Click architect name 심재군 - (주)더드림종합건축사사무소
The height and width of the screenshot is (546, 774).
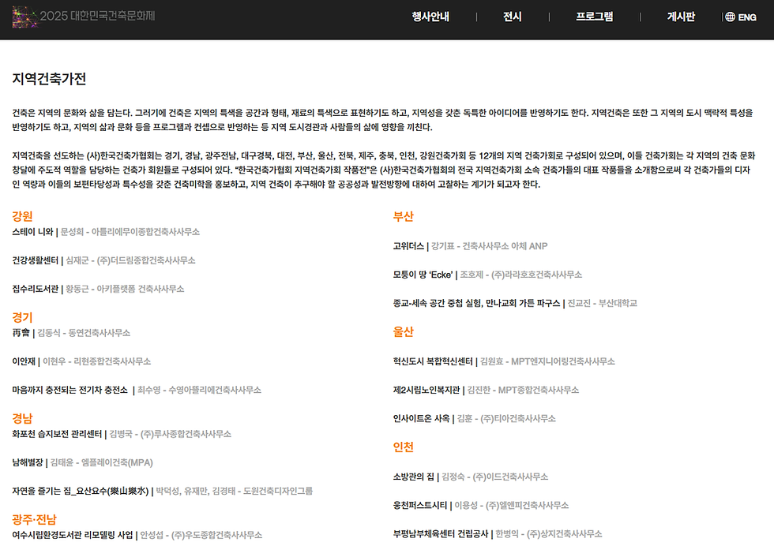[130, 260]
